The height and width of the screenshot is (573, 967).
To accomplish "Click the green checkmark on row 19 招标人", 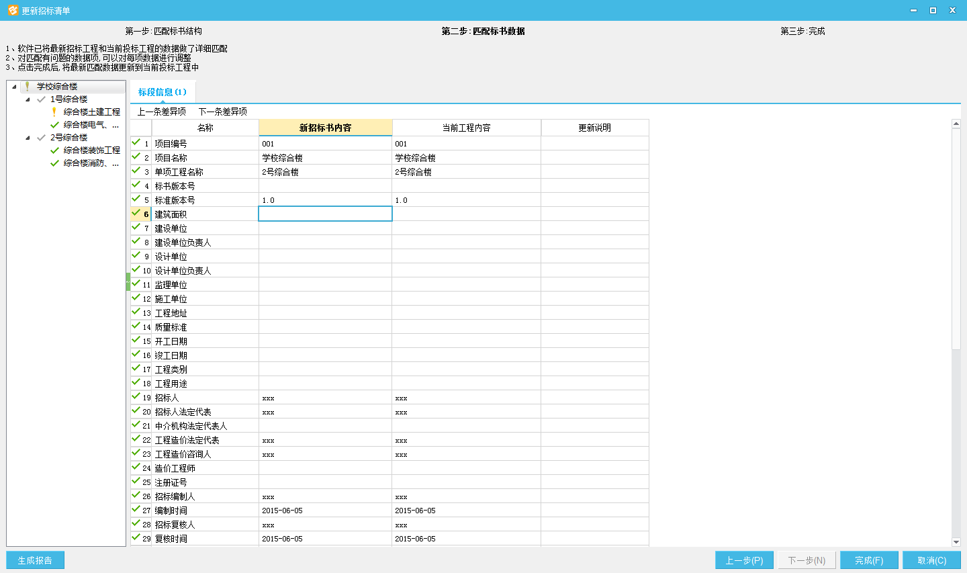I will 136,396.
